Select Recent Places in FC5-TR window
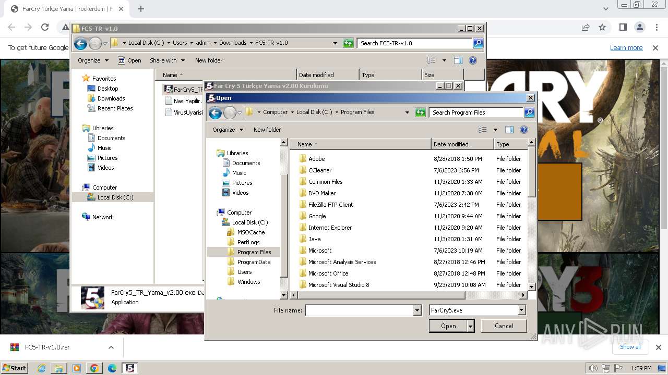The width and height of the screenshot is (668, 375). [115, 108]
